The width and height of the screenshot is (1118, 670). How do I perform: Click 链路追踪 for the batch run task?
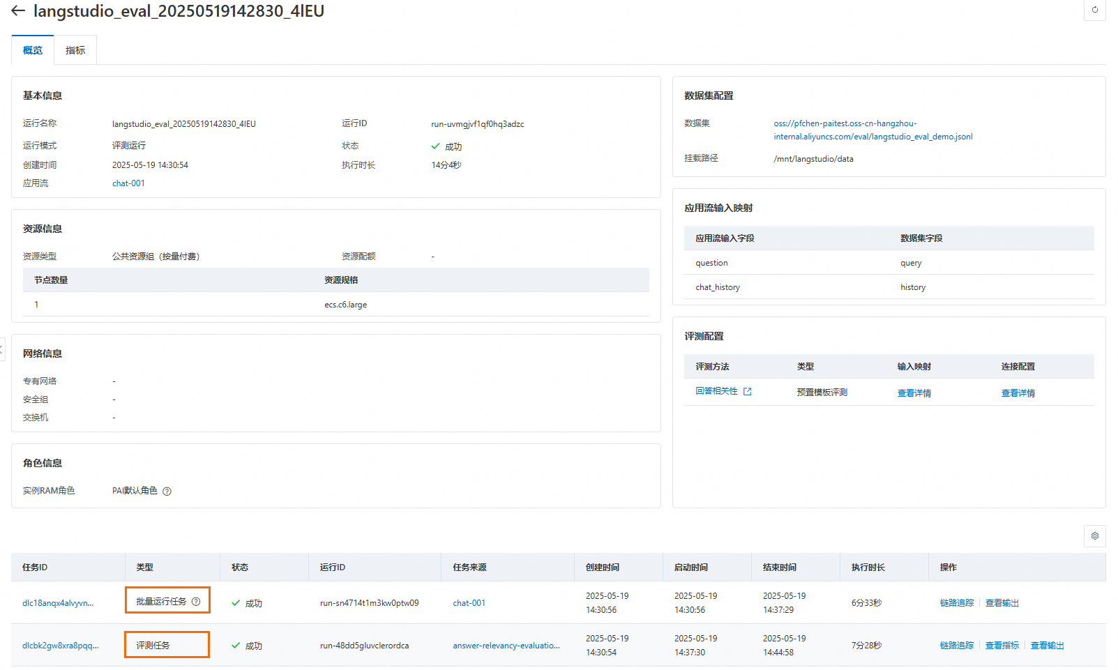click(956, 603)
